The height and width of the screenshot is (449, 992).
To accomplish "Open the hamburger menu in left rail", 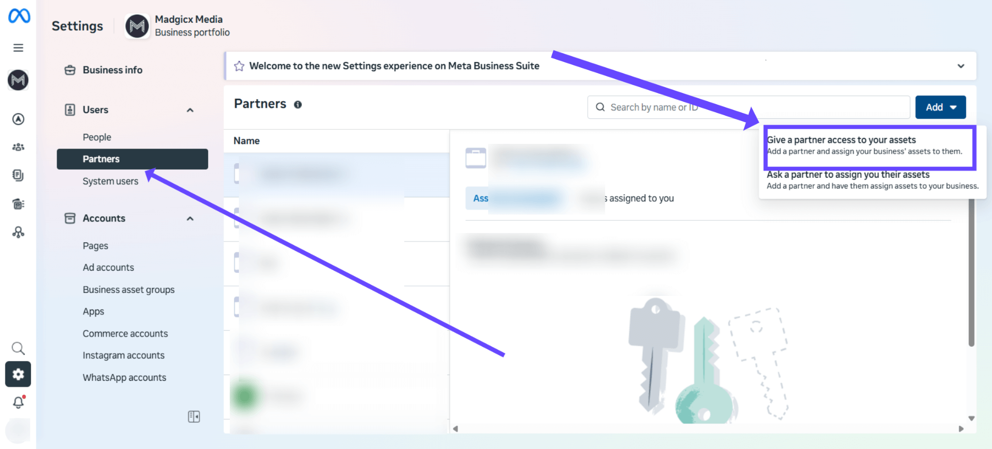I will tap(18, 47).
